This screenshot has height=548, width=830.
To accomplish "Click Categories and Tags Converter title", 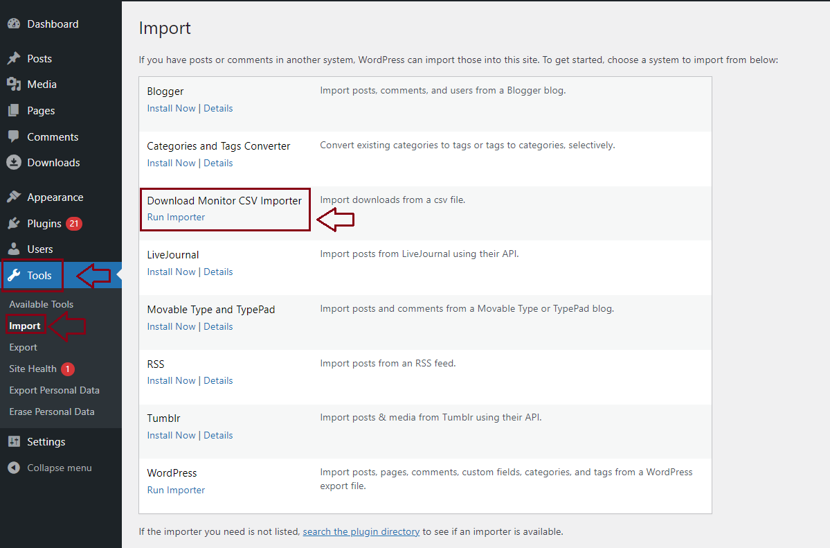I will click(219, 146).
